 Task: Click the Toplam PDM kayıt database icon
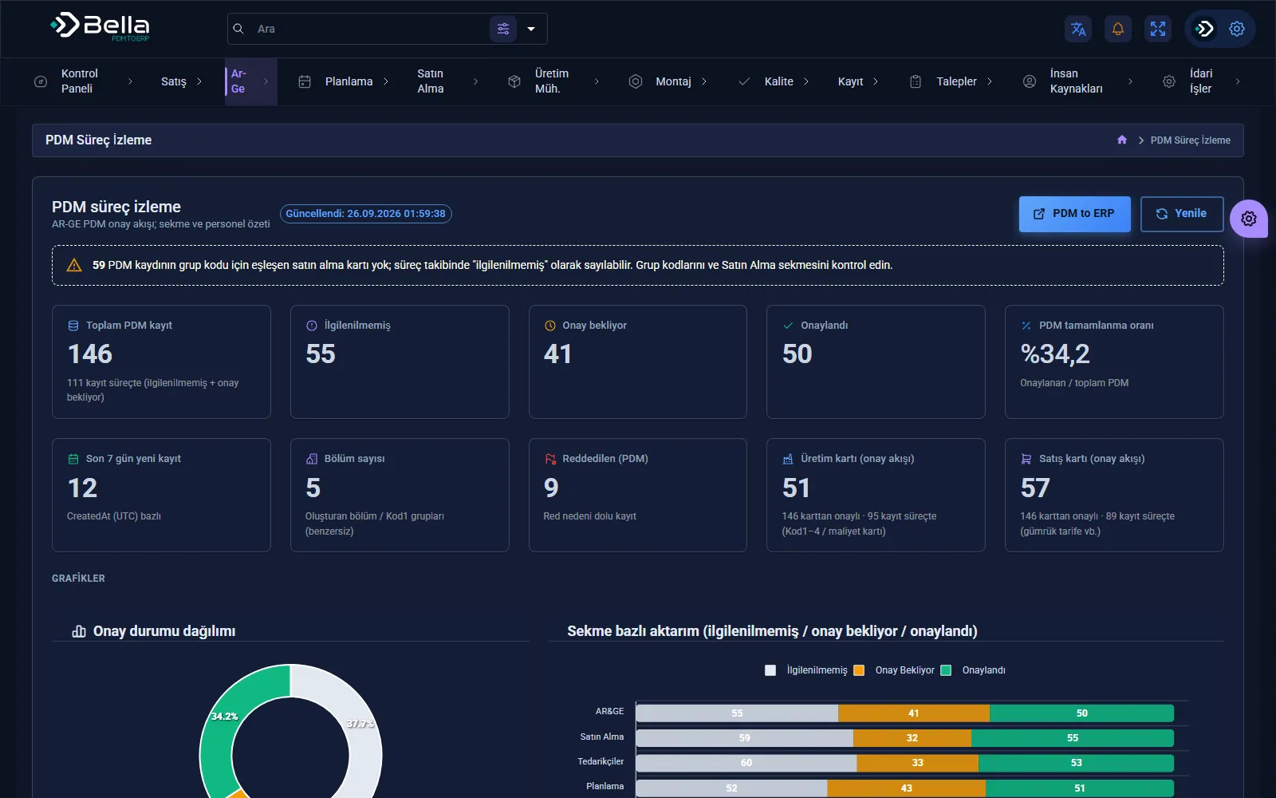pyautogui.click(x=73, y=326)
